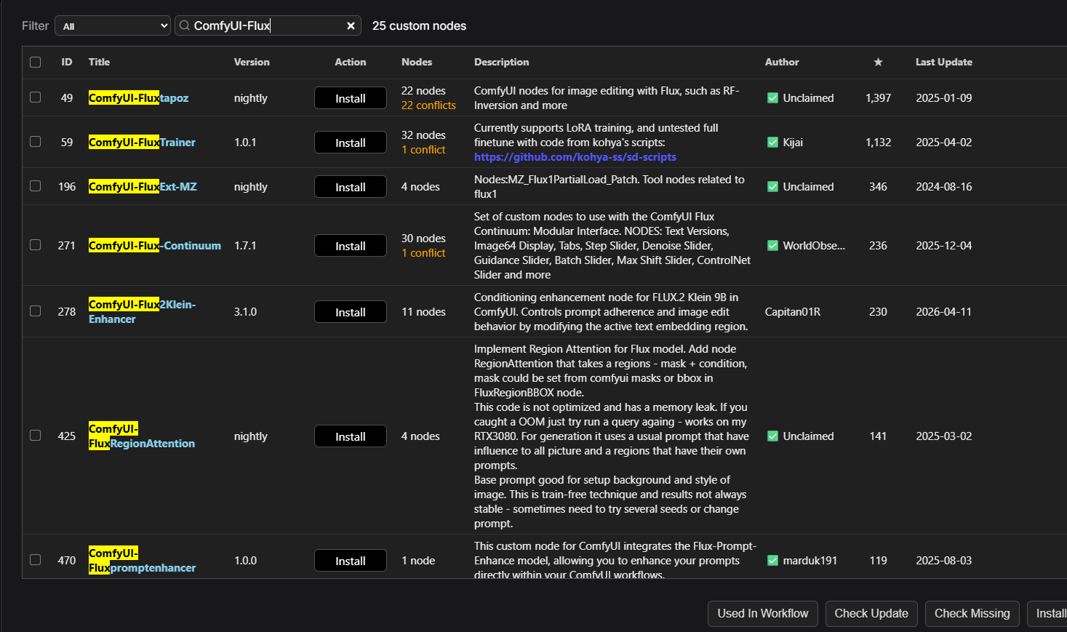Sort table by Version column
1067x632 pixels.
pos(252,62)
